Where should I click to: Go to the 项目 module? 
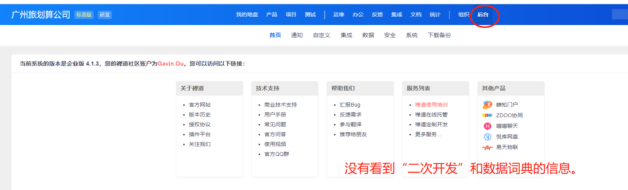click(291, 14)
